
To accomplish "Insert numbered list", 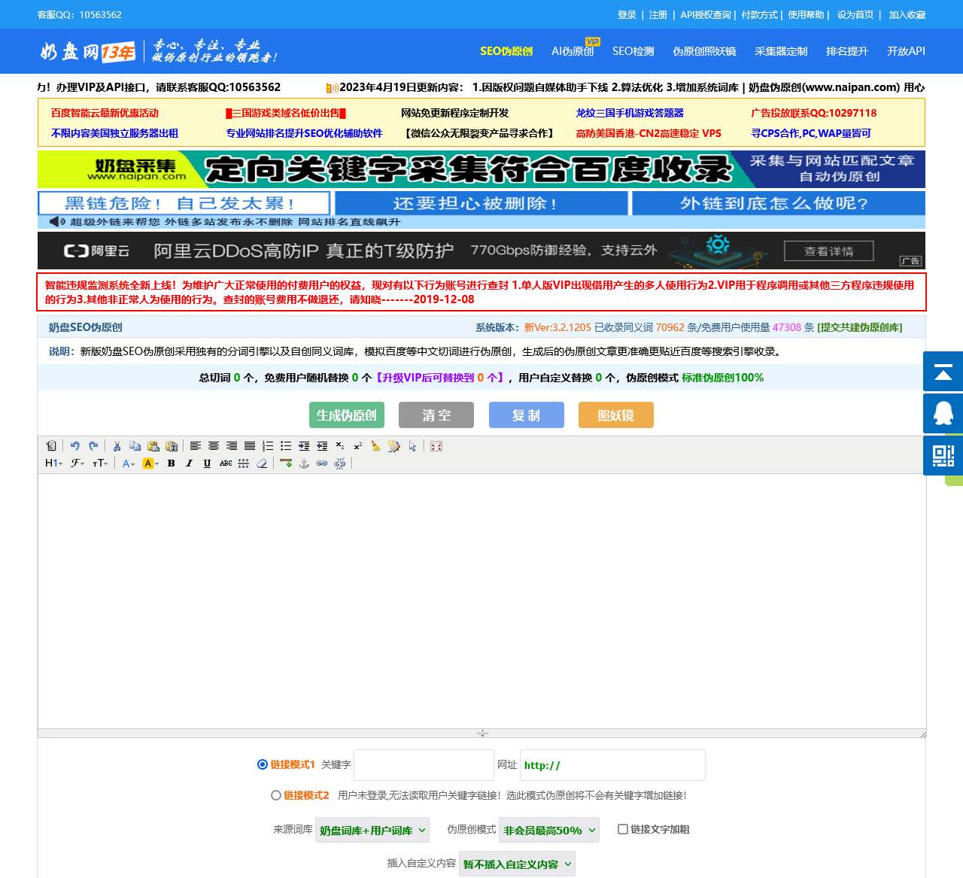I will tap(268, 446).
